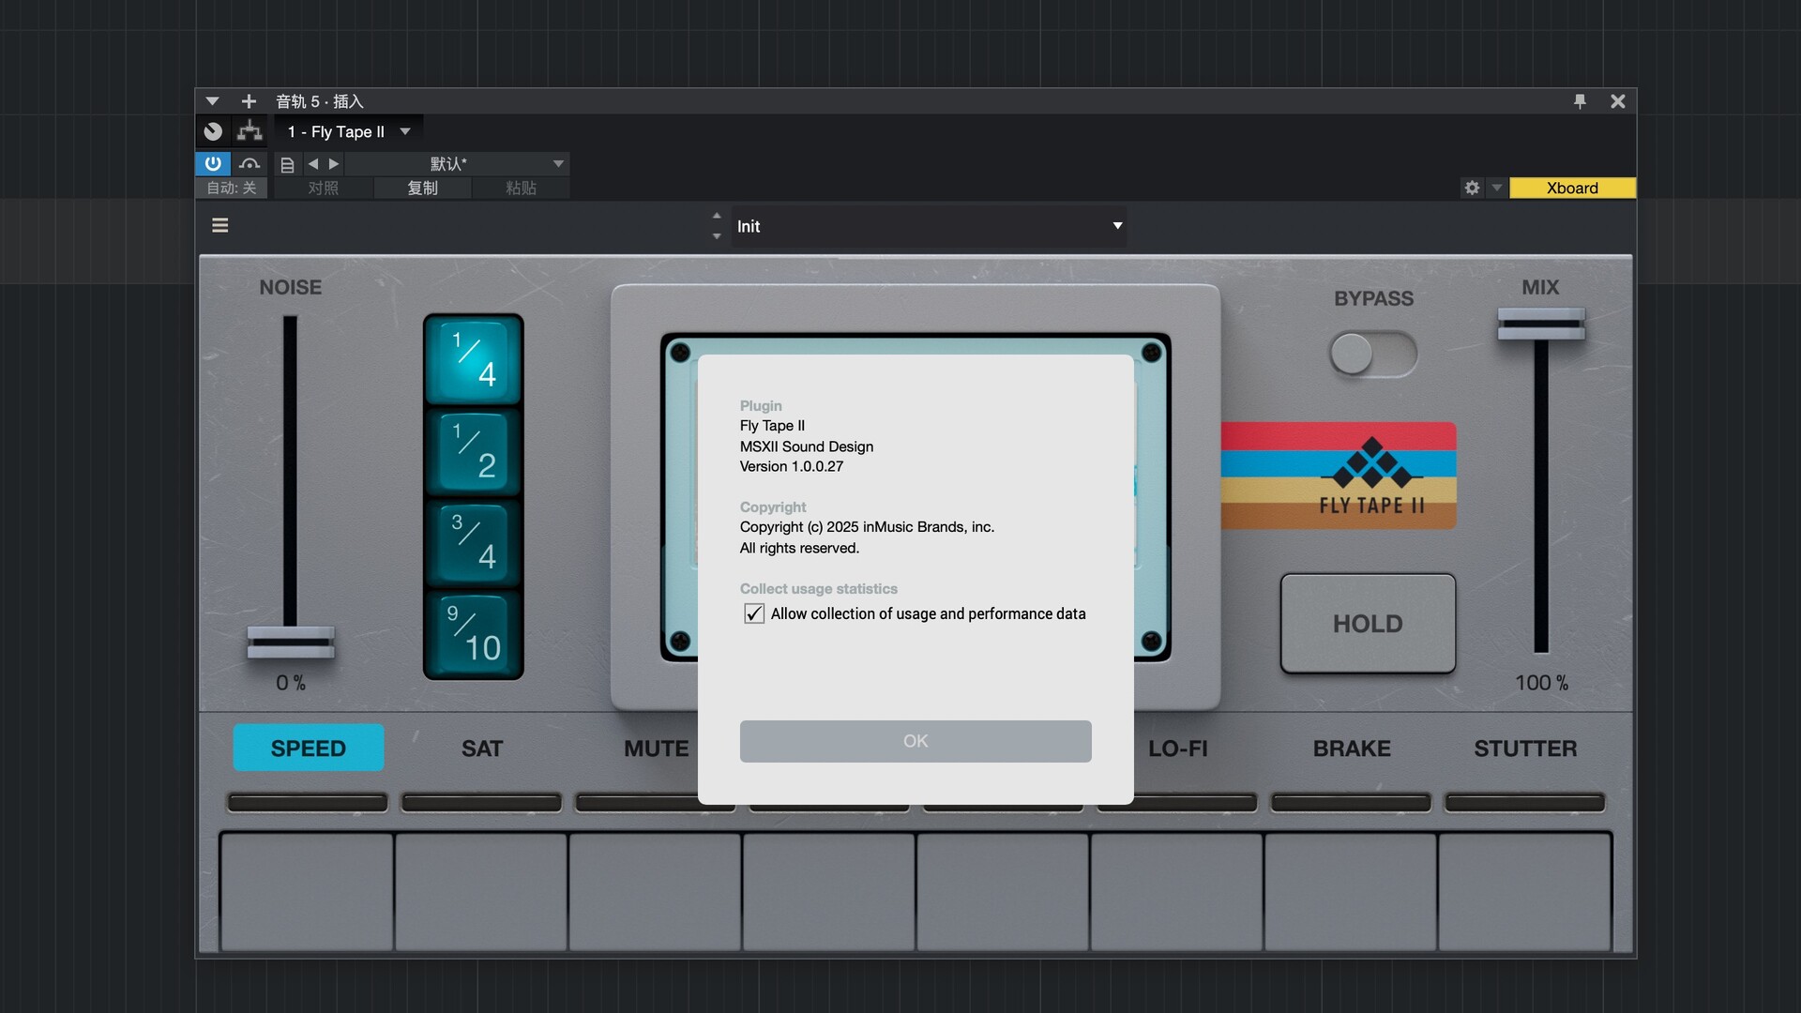Click the MIX slider handle

click(1540, 324)
